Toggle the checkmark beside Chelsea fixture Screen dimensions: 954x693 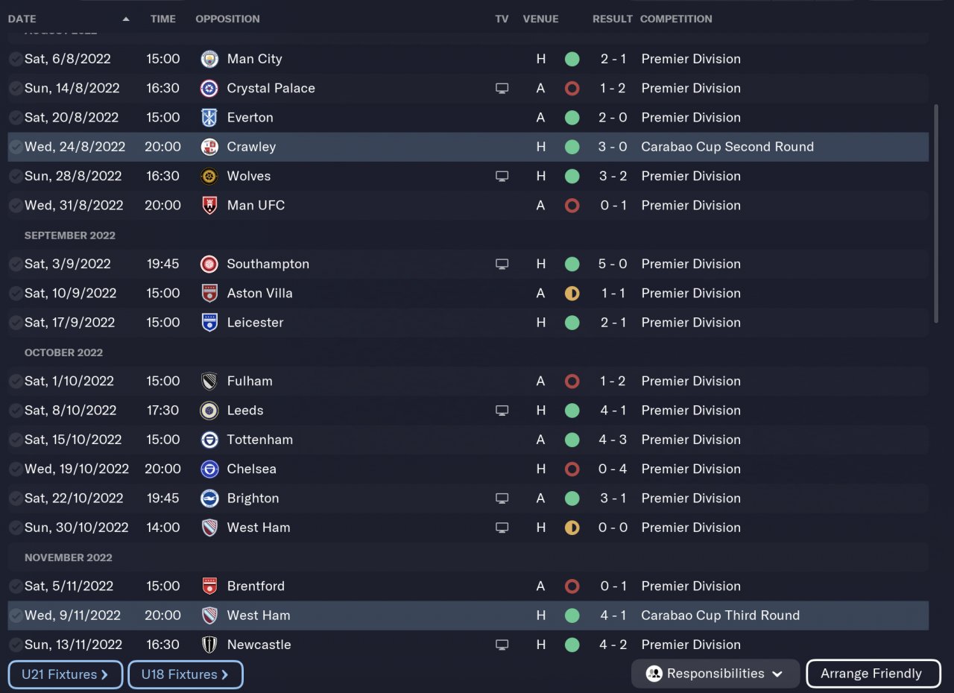[16, 469]
